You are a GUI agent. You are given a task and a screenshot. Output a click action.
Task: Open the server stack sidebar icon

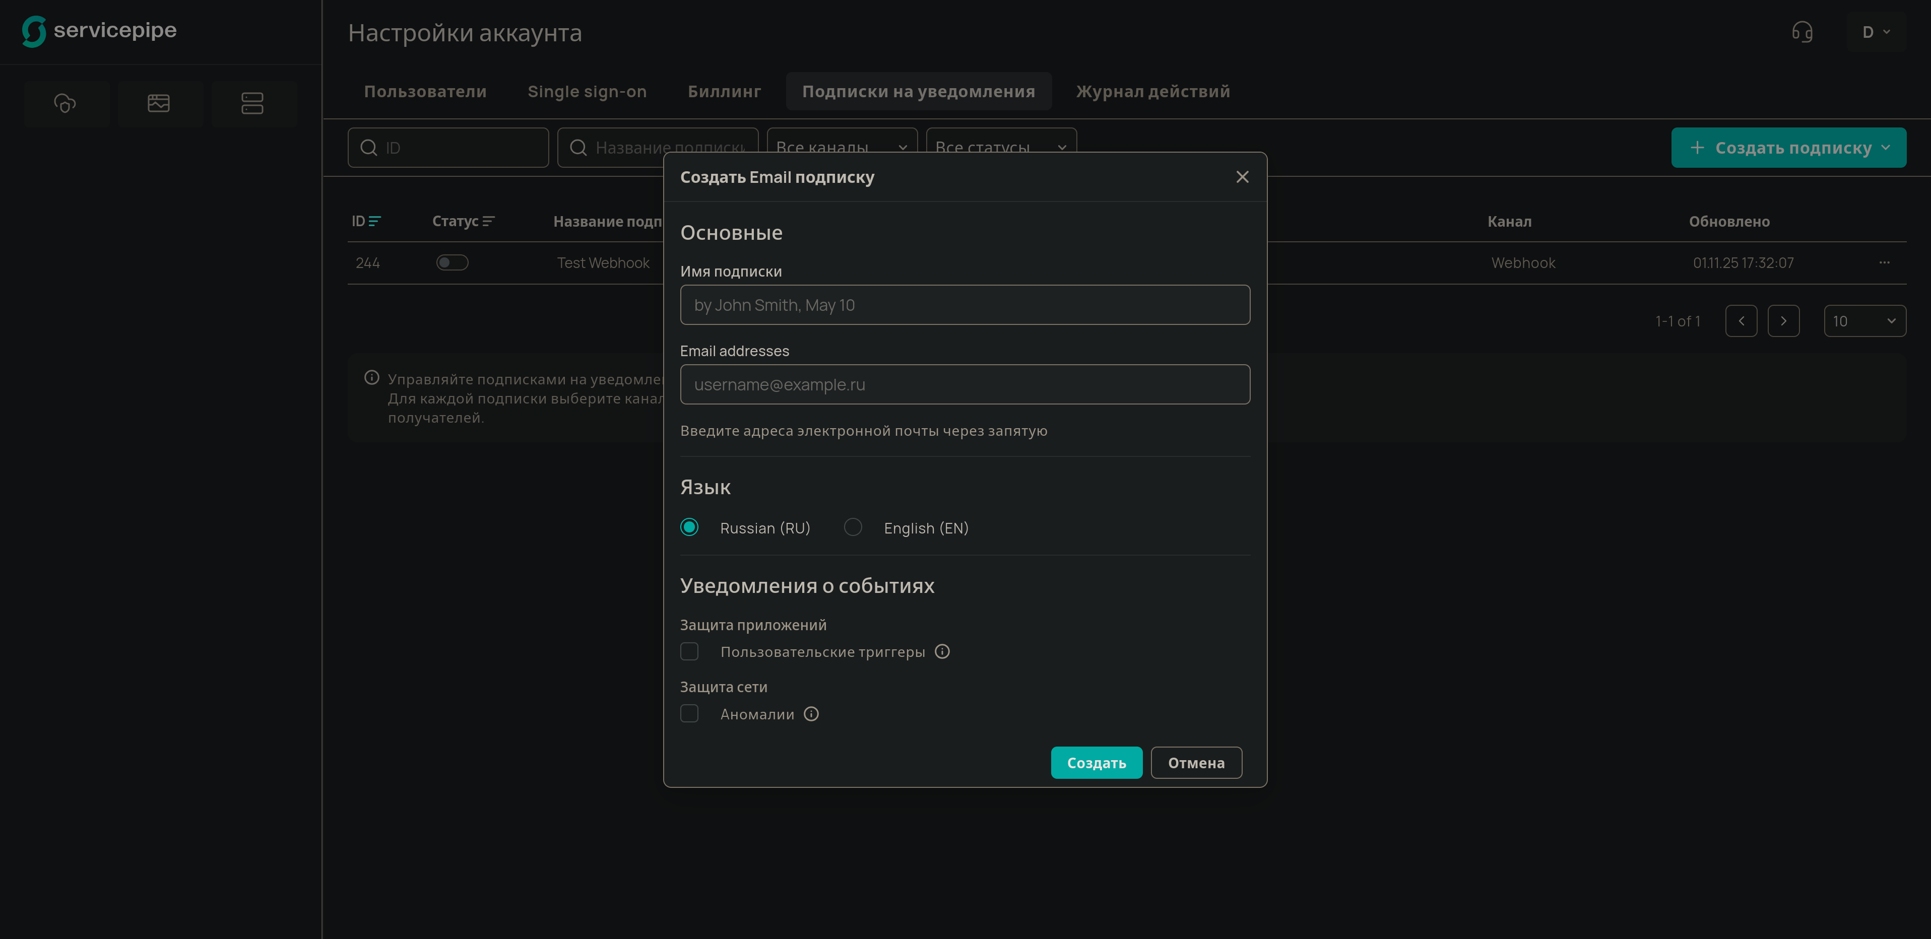[x=252, y=103]
